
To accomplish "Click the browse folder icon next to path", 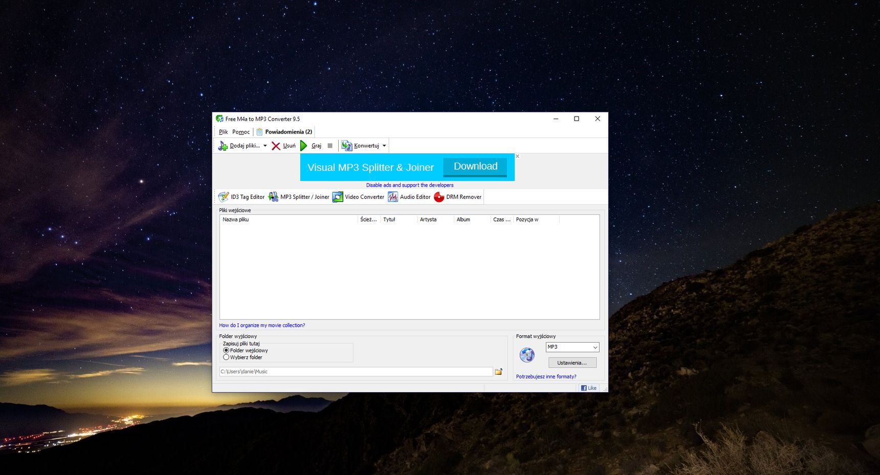I will [498, 372].
